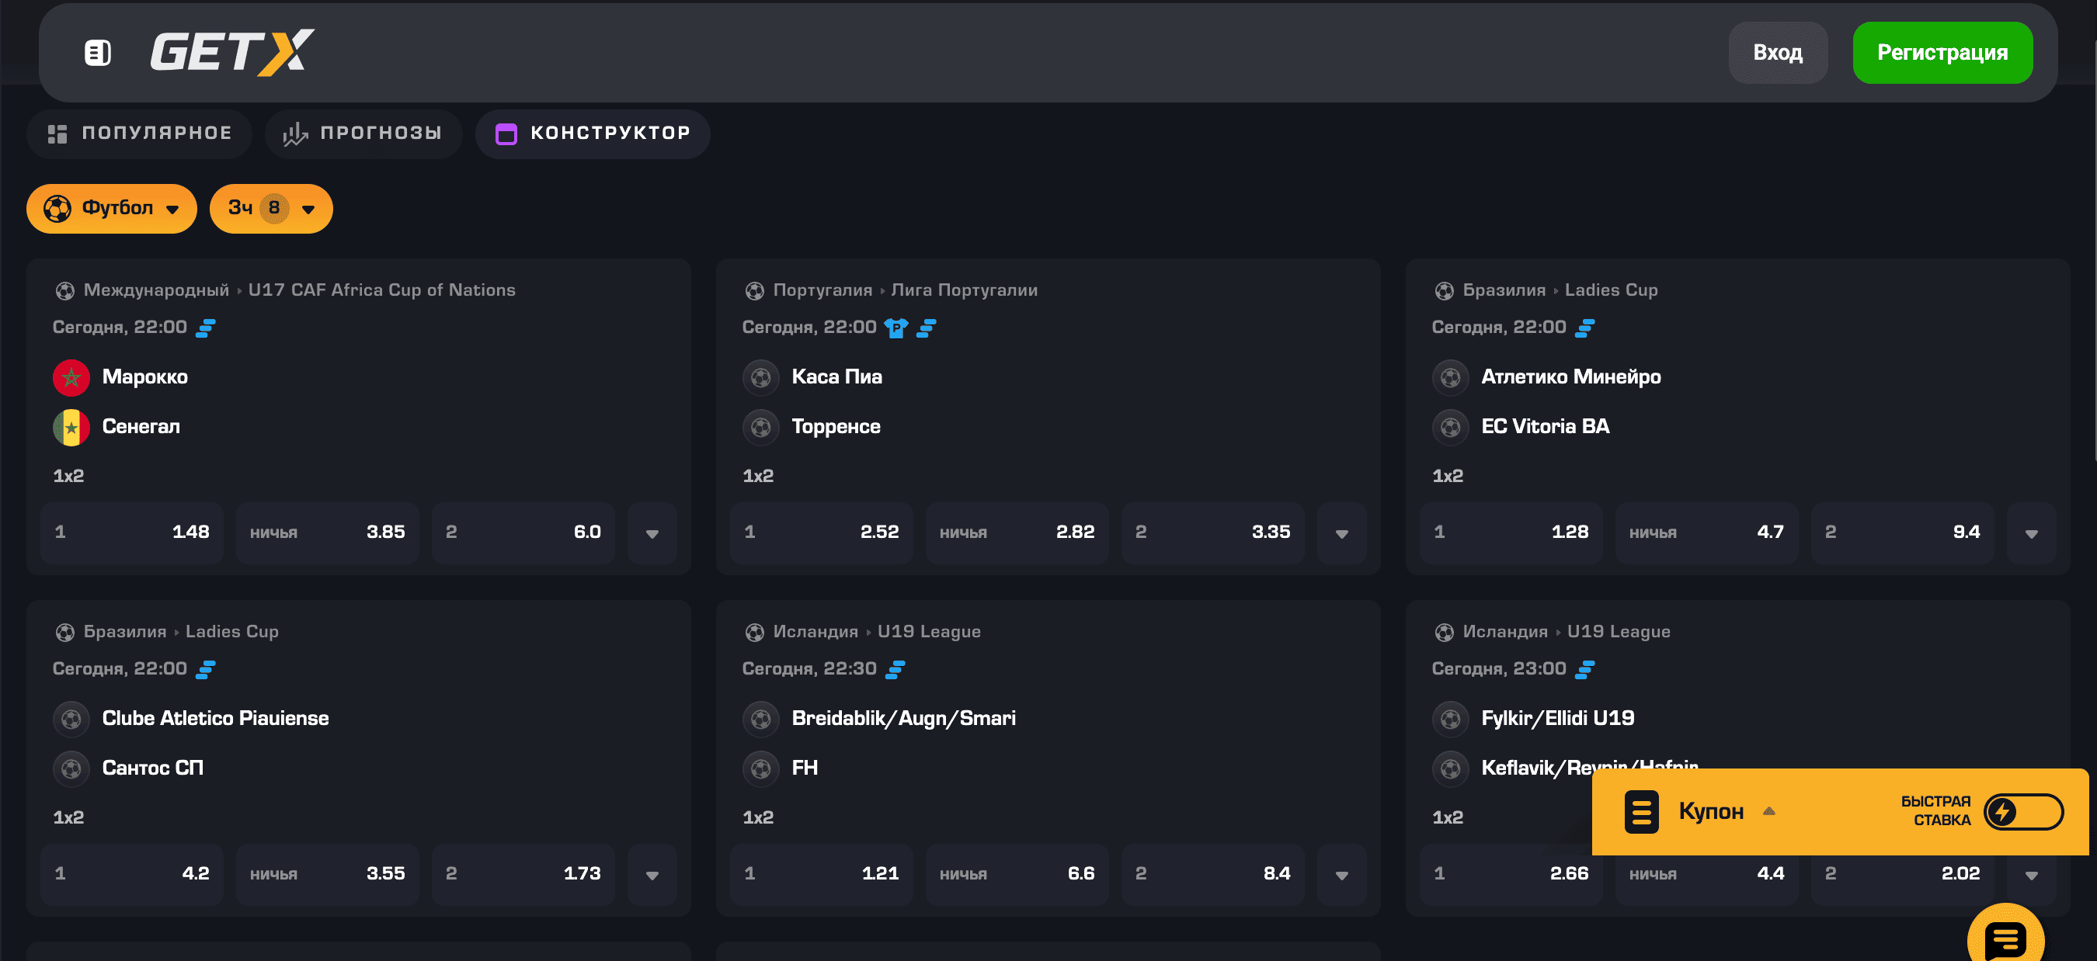Screen dimensions: 2097x961
Task: Open the Исландия country link at 22:30 match
Action: tap(815, 633)
